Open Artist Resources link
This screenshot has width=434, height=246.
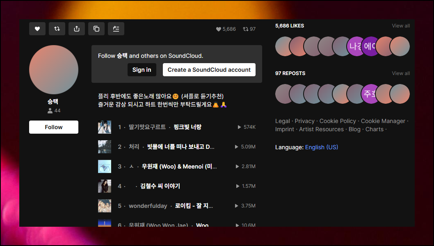pyautogui.click(x=321, y=129)
